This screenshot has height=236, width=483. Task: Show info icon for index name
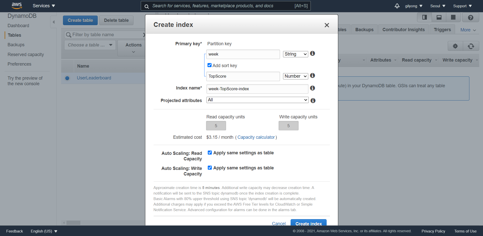313,88
